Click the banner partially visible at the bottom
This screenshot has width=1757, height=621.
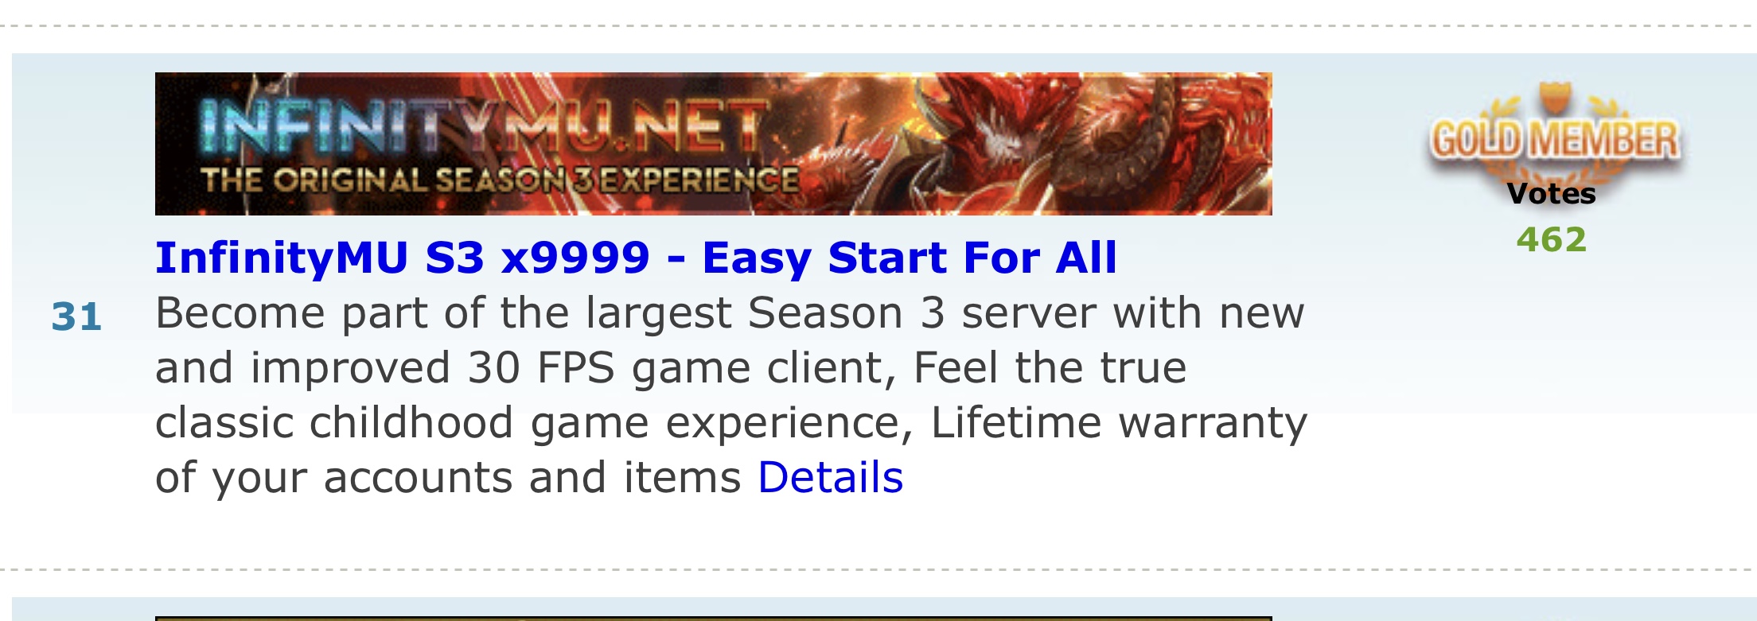click(x=714, y=618)
